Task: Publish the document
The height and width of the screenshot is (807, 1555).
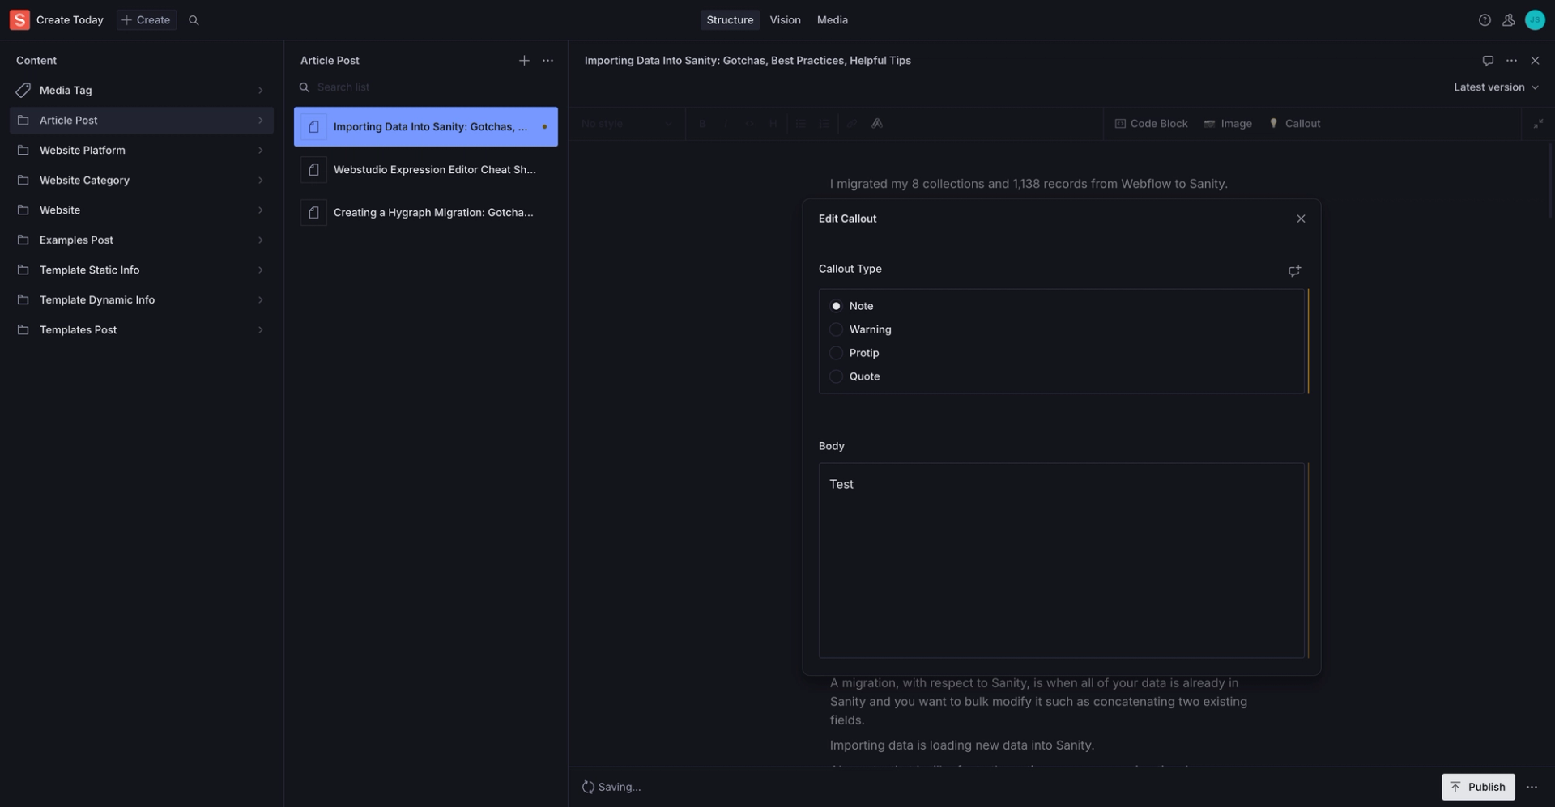Action: click(1478, 787)
